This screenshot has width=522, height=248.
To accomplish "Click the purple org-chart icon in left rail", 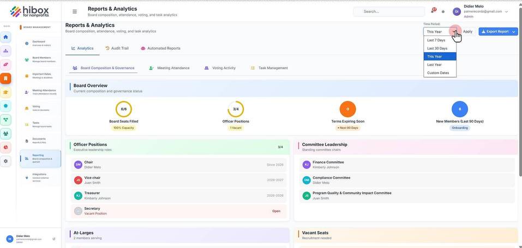I will coord(5,51).
